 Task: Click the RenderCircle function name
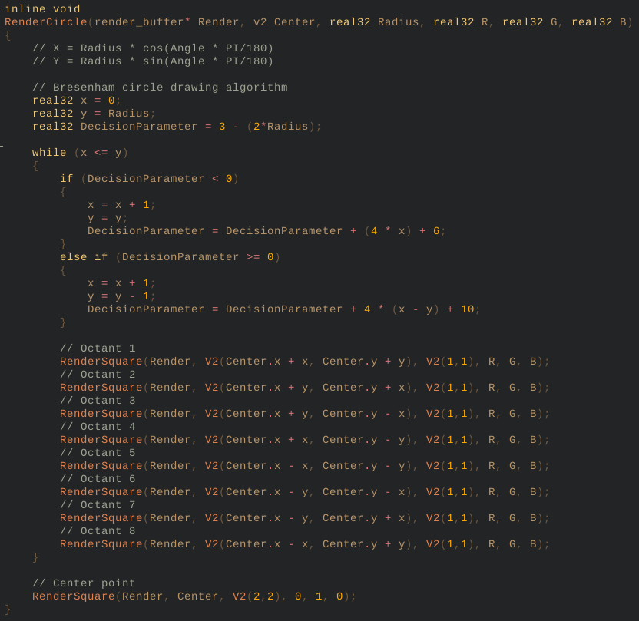pyautogui.click(x=45, y=22)
